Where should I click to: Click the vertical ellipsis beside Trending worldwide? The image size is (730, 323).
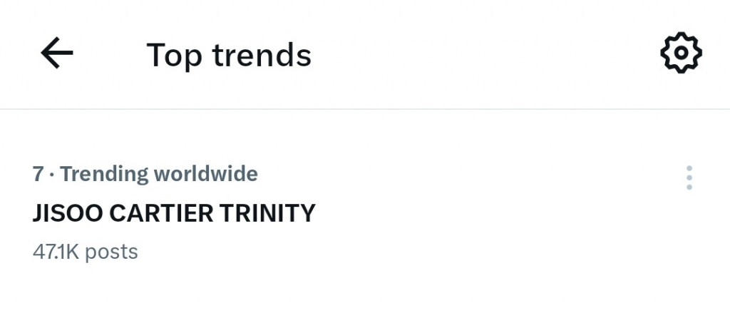click(689, 178)
